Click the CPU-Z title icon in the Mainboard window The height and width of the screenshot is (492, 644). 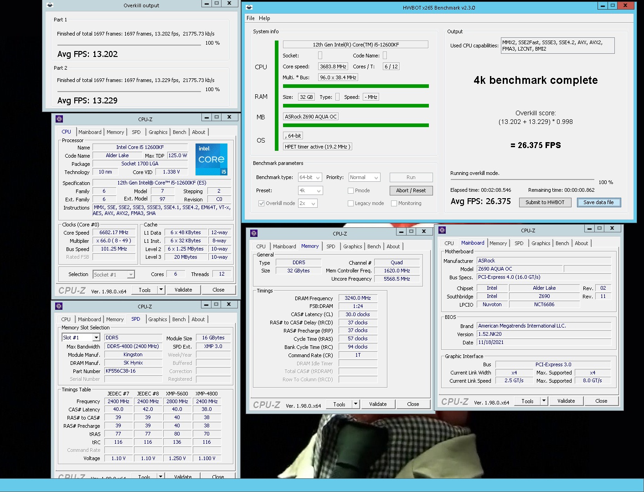[442, 230]
